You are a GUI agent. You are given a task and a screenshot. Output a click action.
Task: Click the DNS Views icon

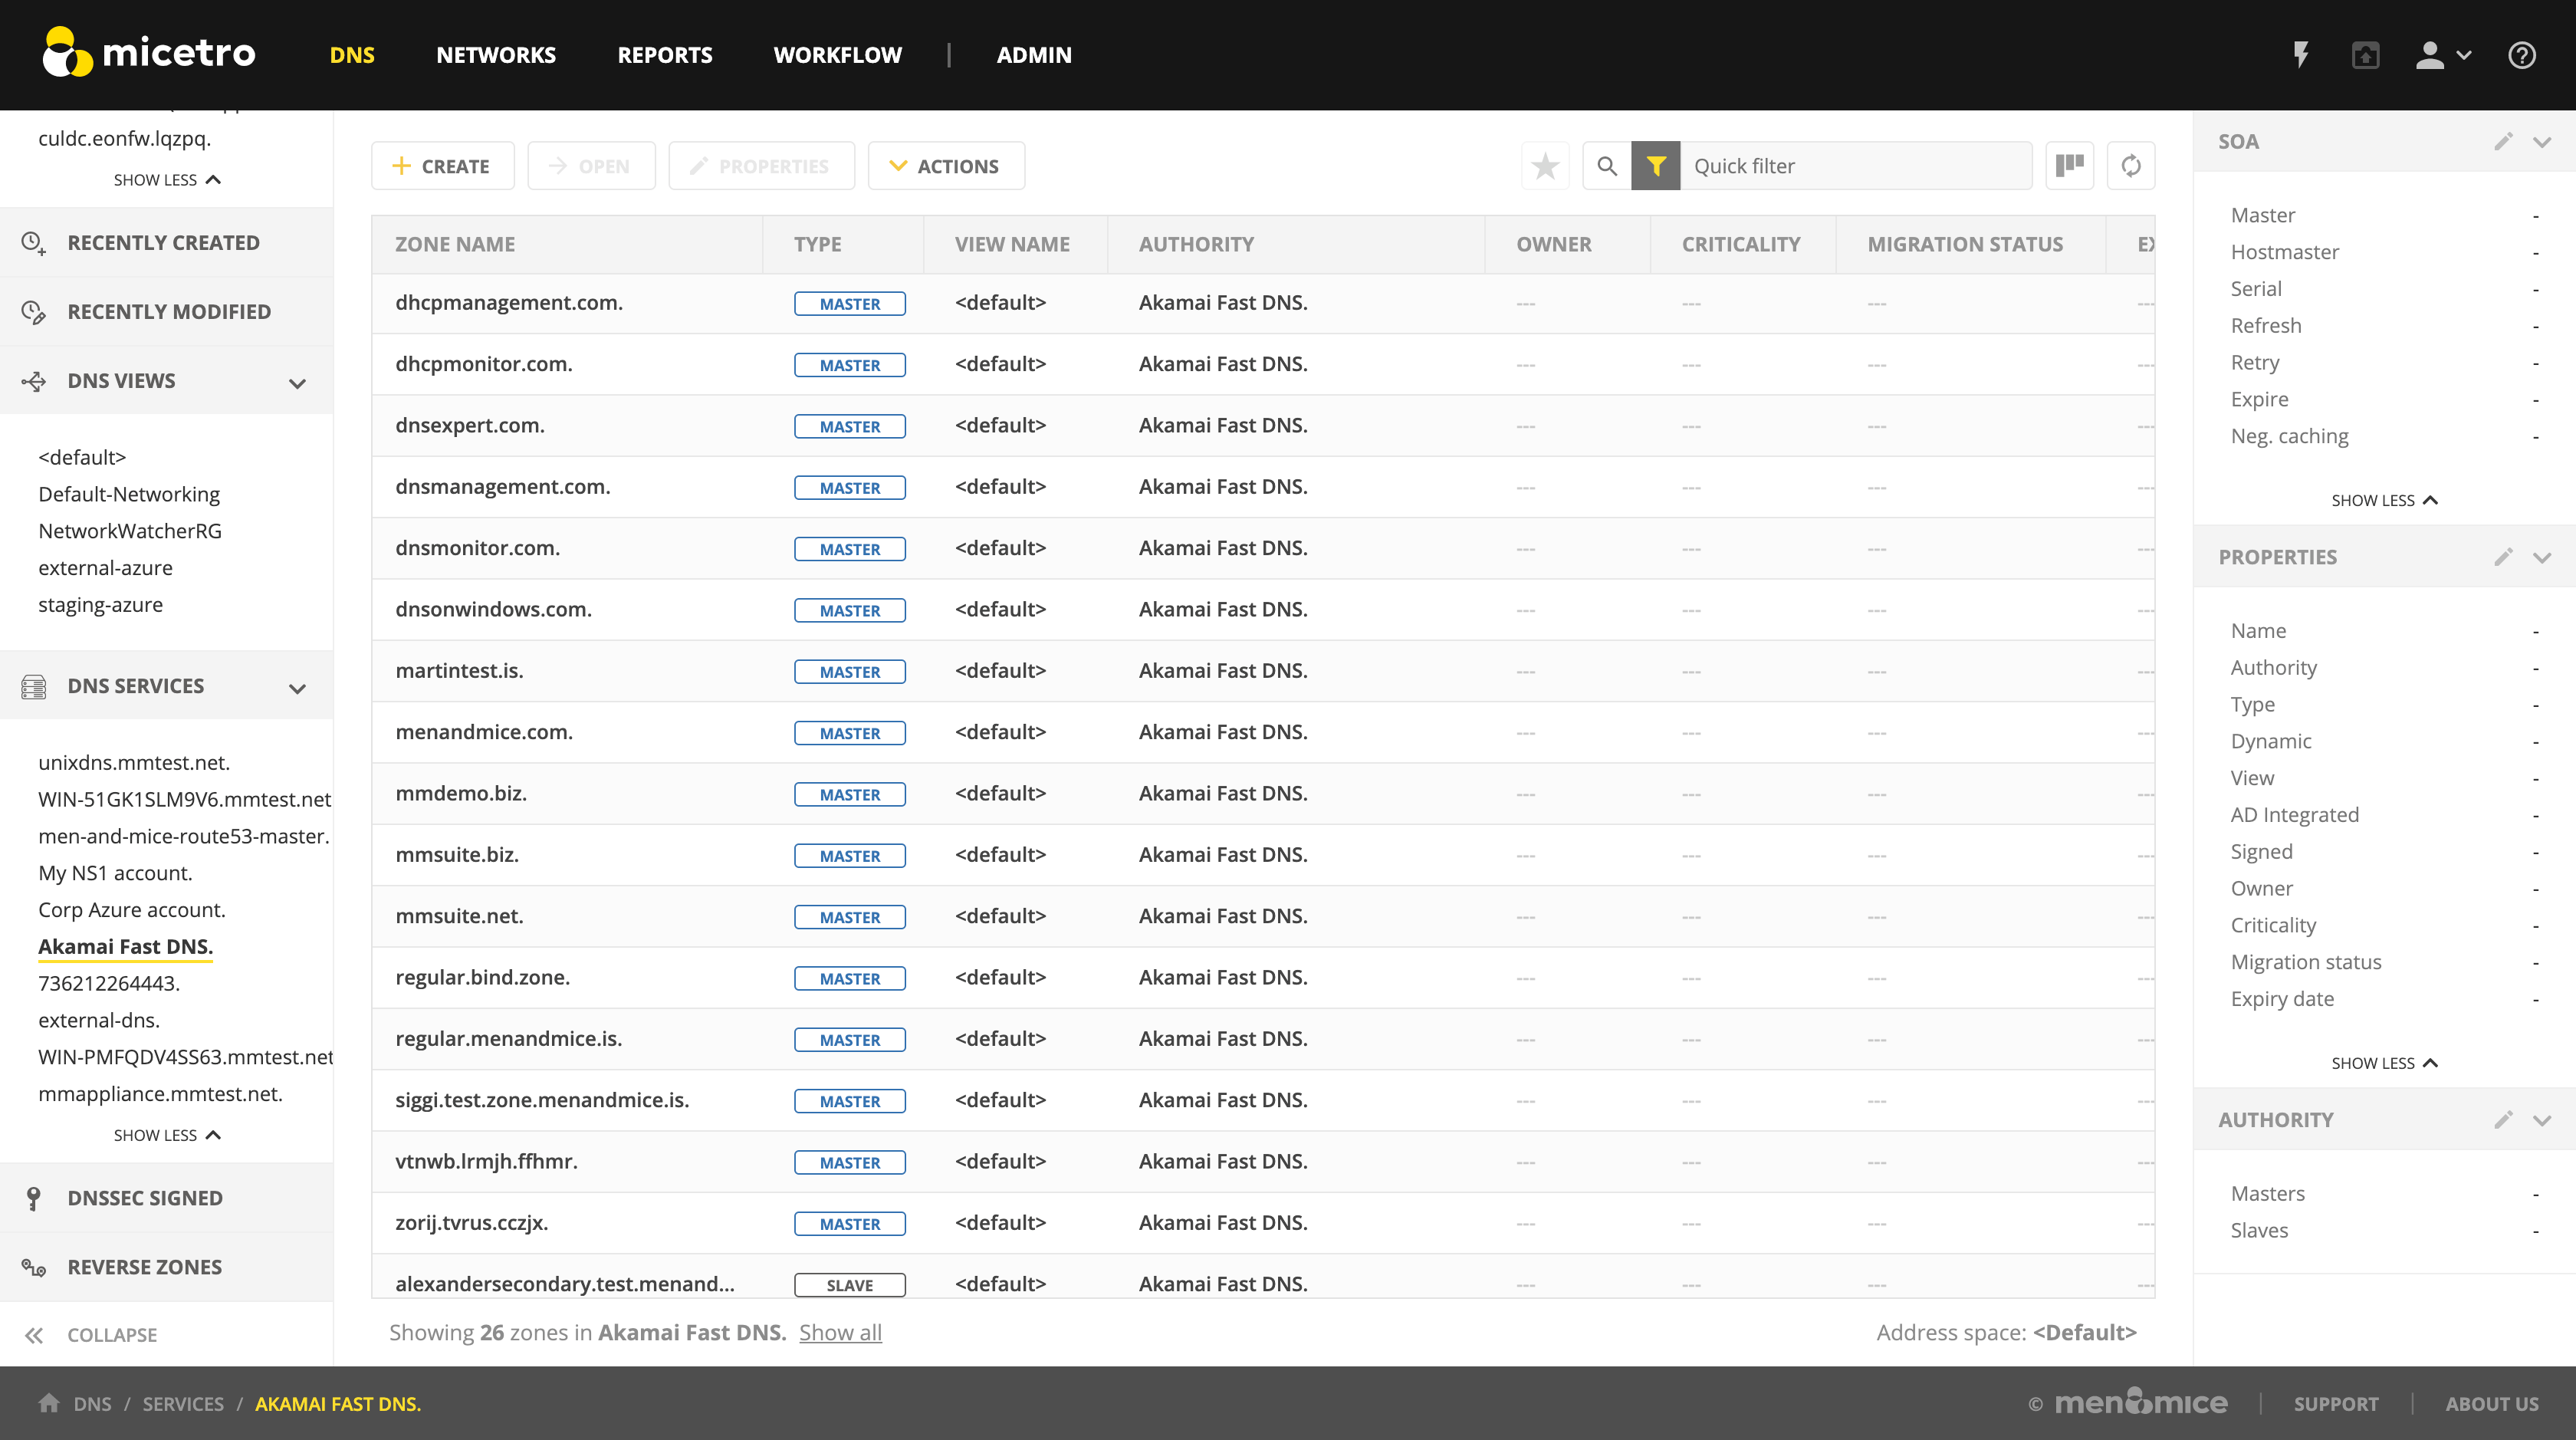(33, 381)
